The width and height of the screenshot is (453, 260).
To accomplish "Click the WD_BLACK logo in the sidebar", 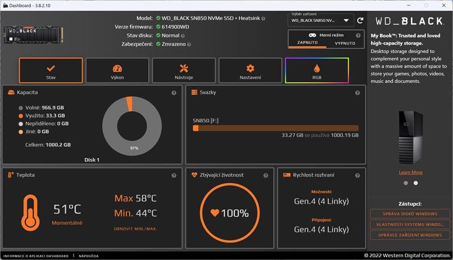I will (409, 21).
